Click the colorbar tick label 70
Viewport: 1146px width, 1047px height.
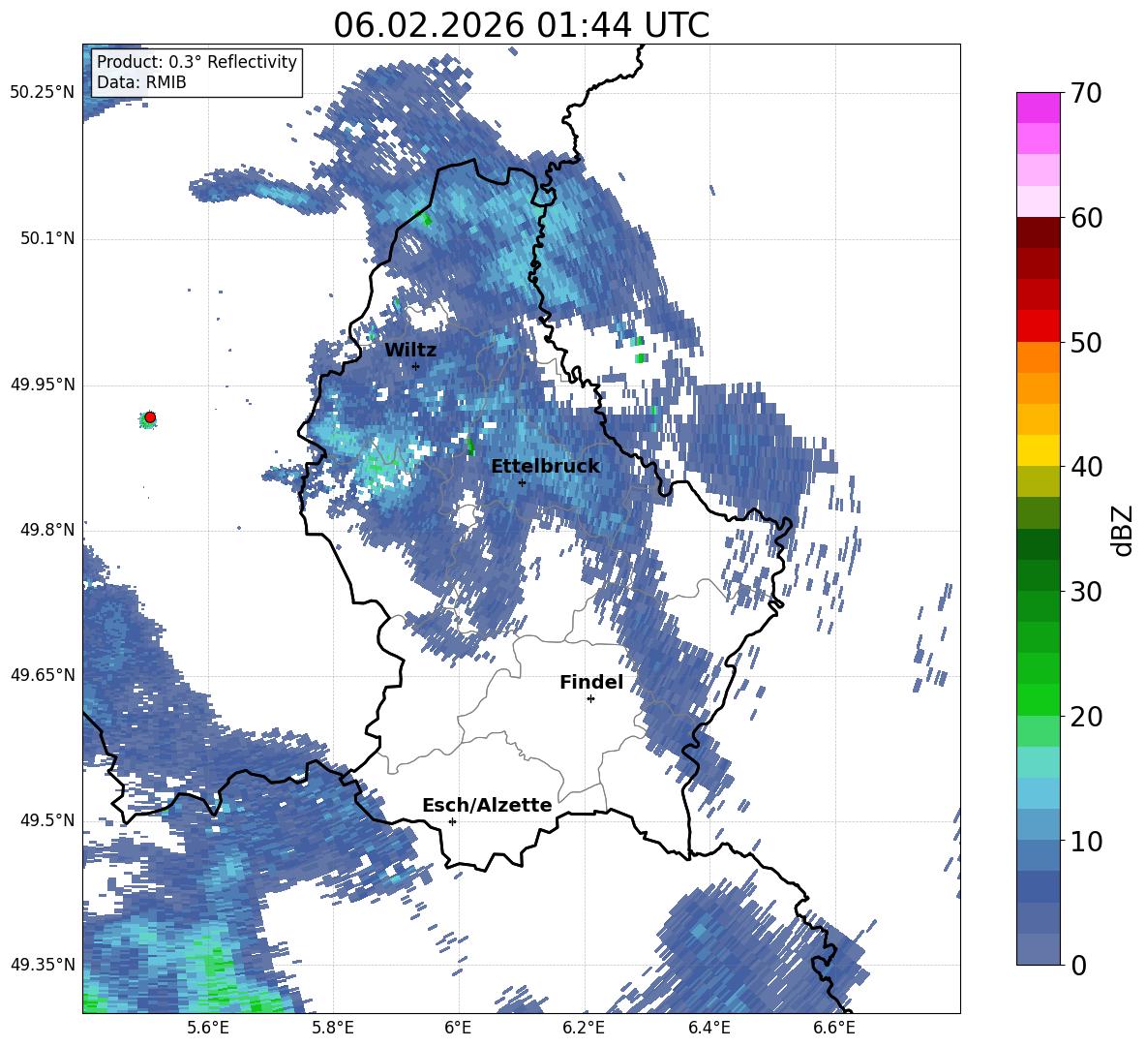[x=1086, y=93]
